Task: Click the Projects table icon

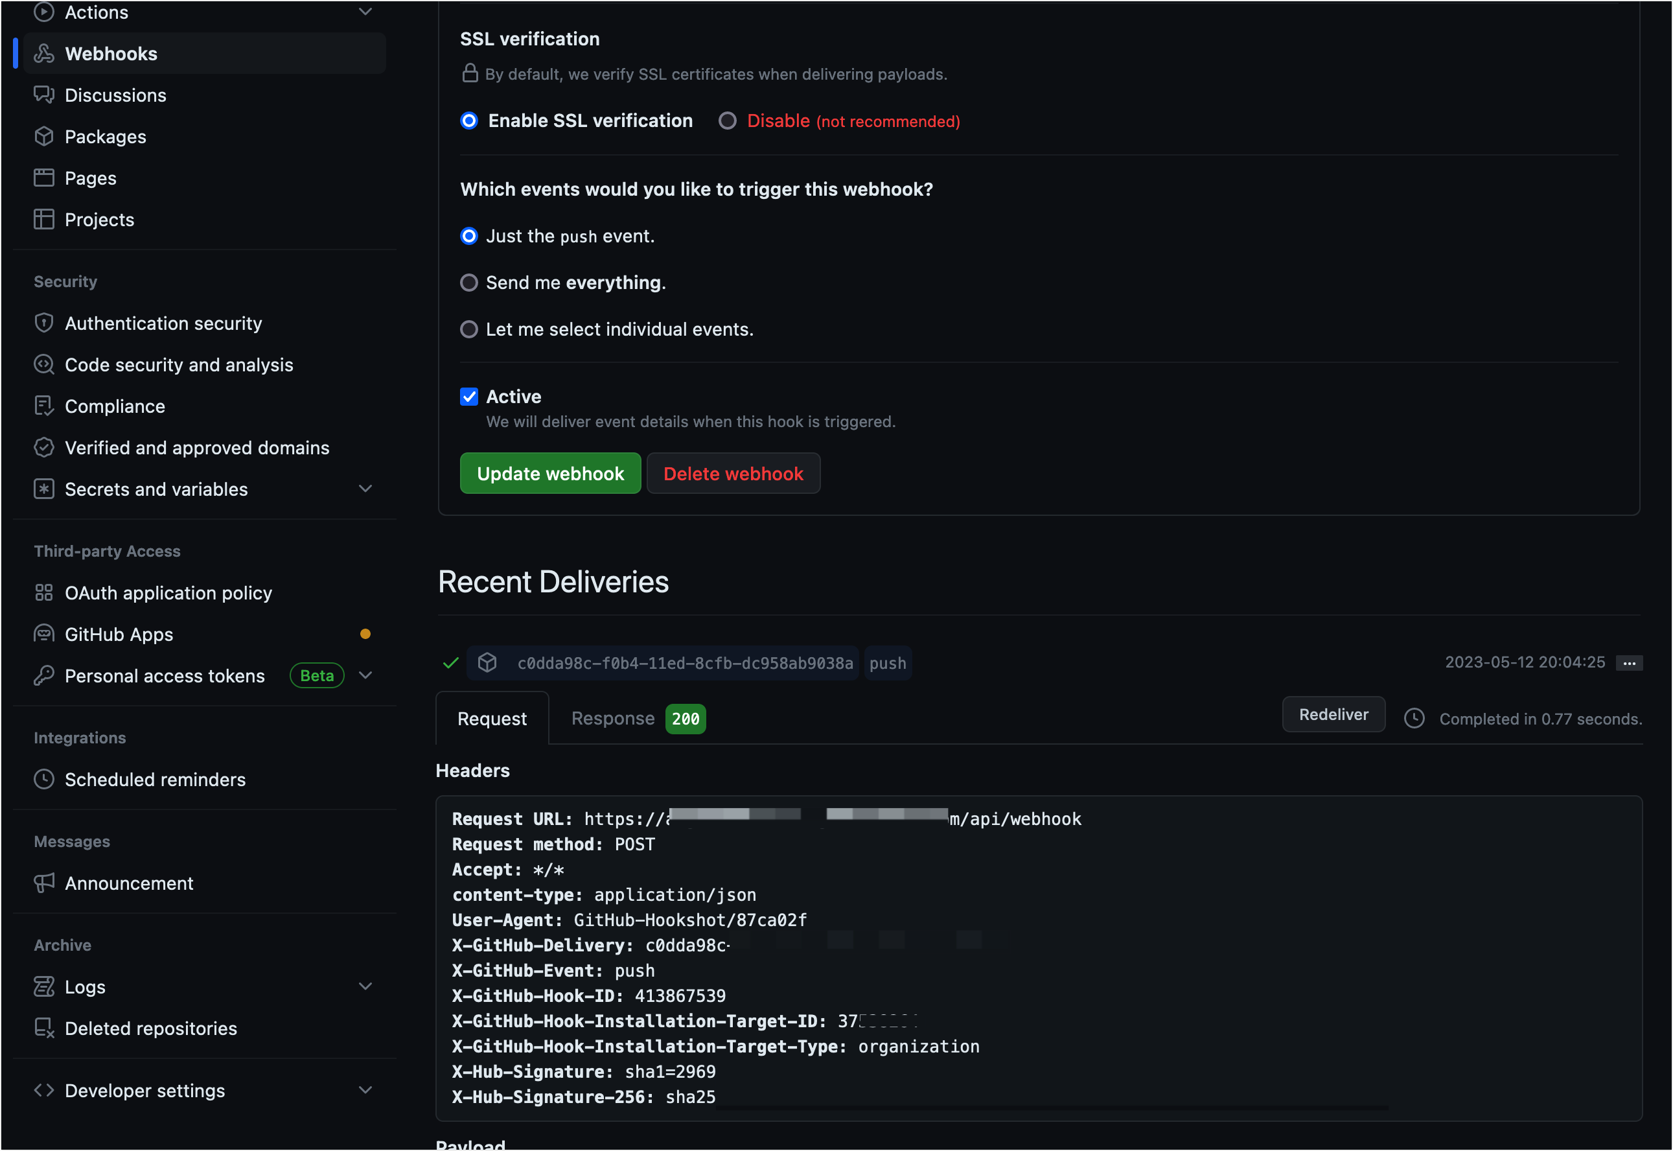Action: 44,219
